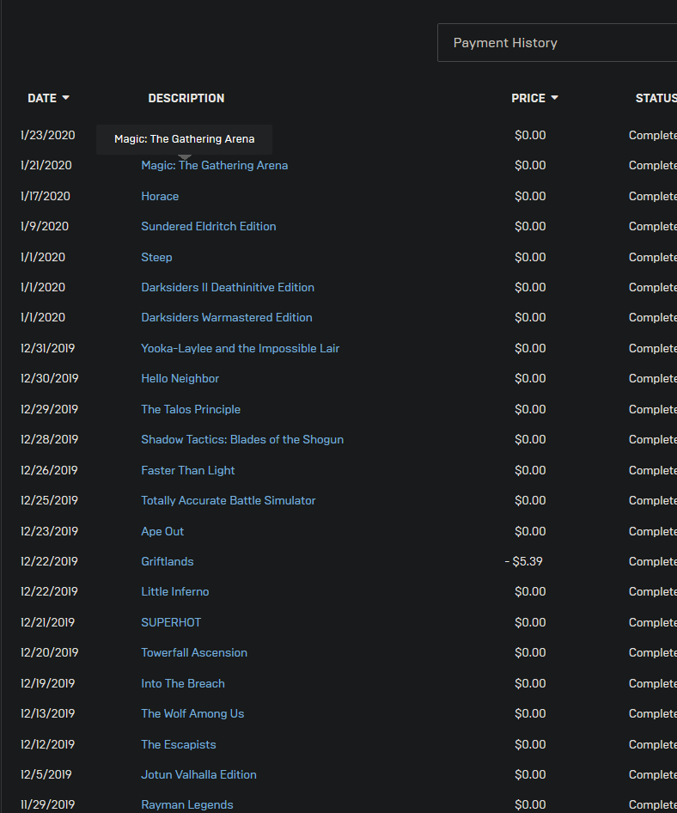Select the Griftlands price - $5.39
The image size is (677, 813).
pos(523,561)
